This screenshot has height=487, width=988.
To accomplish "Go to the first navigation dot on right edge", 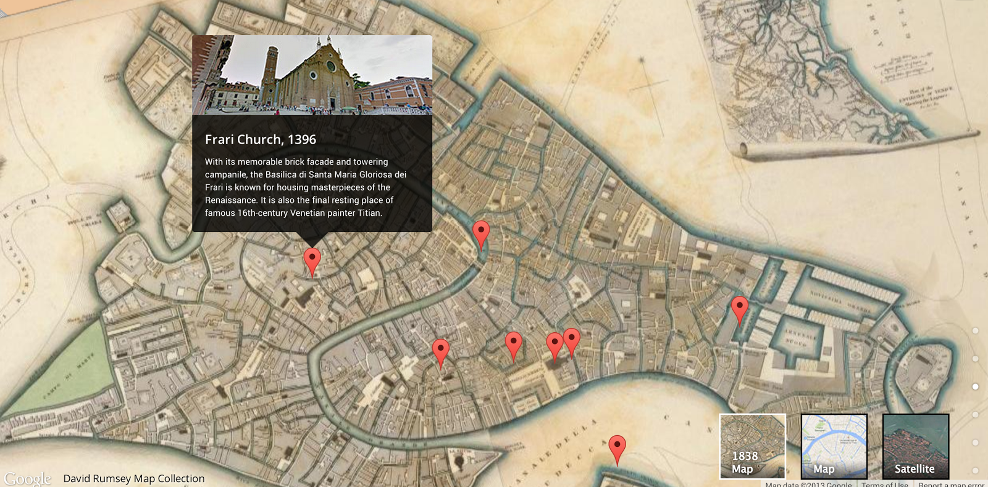I will tap(976, 330).
